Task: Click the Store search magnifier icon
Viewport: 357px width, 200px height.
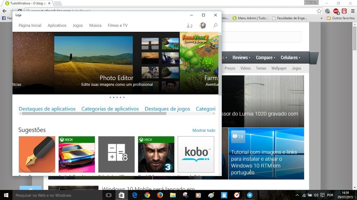Action: coord(215,26)
